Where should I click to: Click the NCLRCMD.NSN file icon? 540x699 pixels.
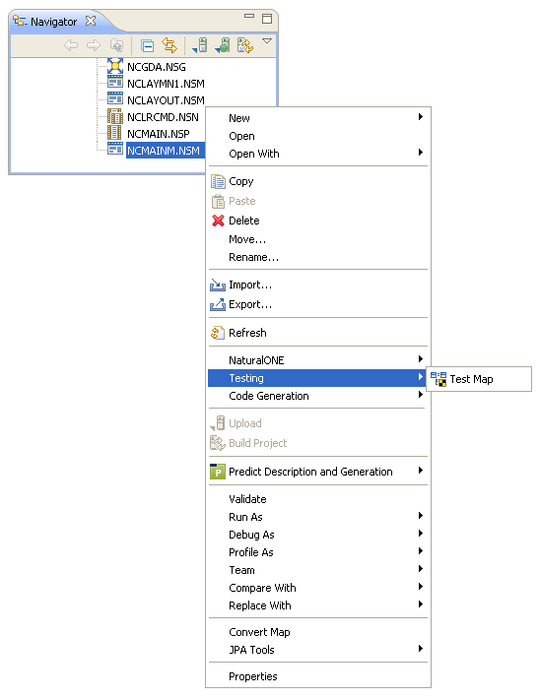pos(115,116)
